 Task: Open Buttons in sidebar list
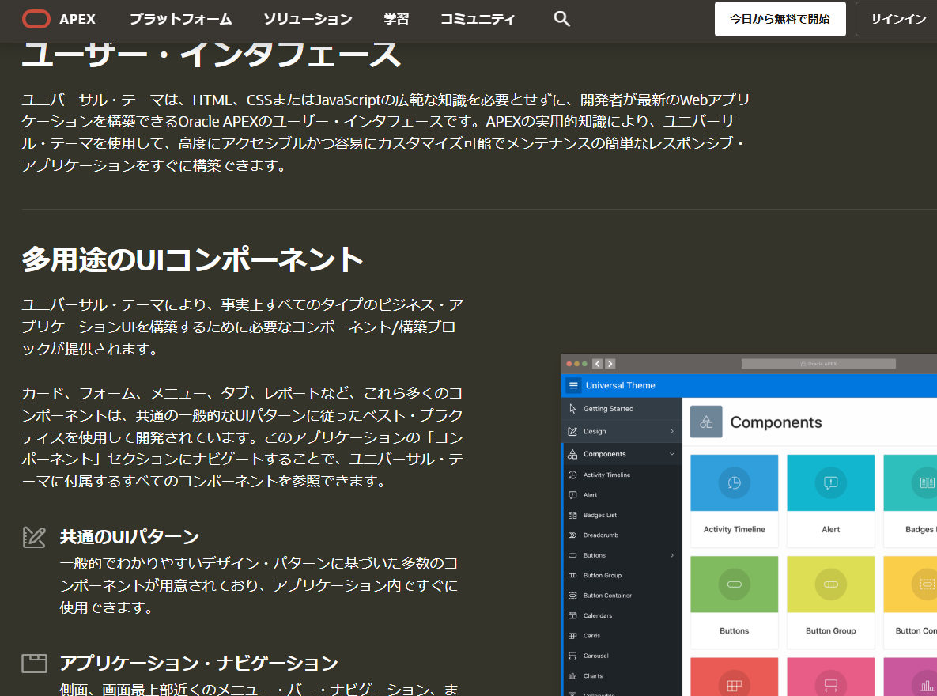click(622, 555)
